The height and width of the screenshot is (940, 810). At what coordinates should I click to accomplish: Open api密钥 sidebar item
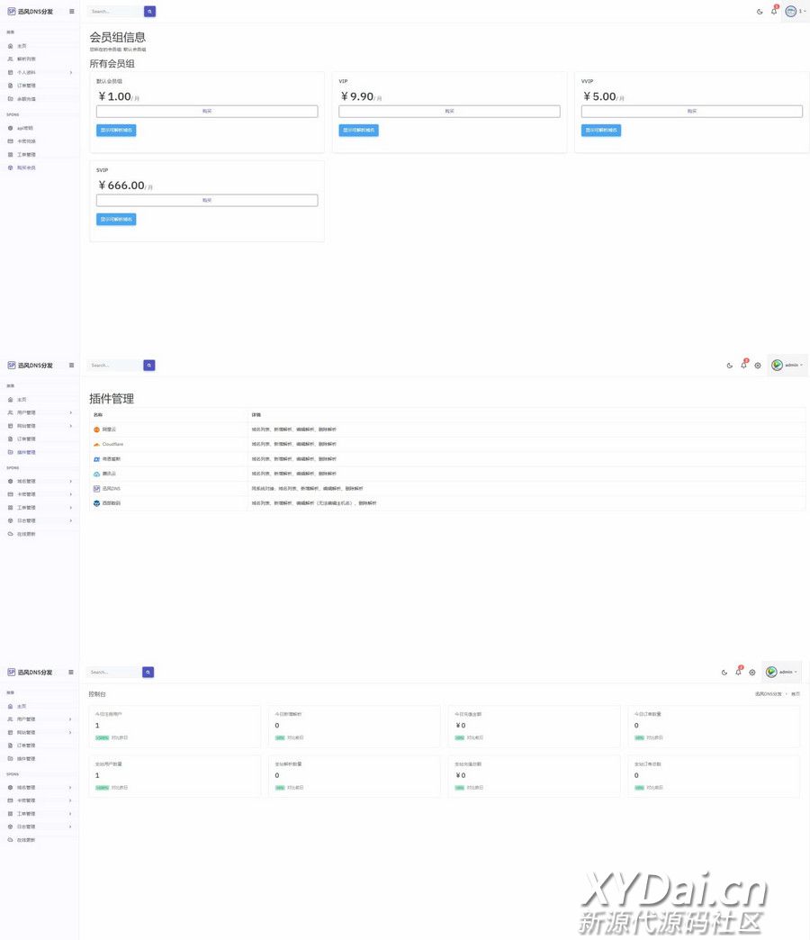click(25, 128)
